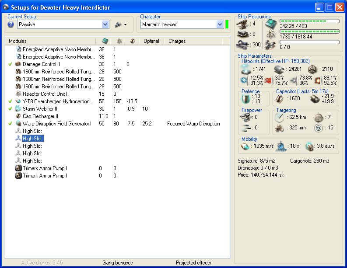Screen dimensions: 347x268
Task: Open the Character dropdown arrow
Action: (220, 24)
